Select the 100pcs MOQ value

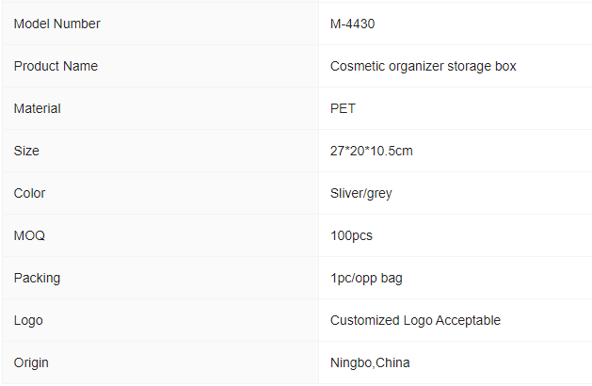point(351,235)
